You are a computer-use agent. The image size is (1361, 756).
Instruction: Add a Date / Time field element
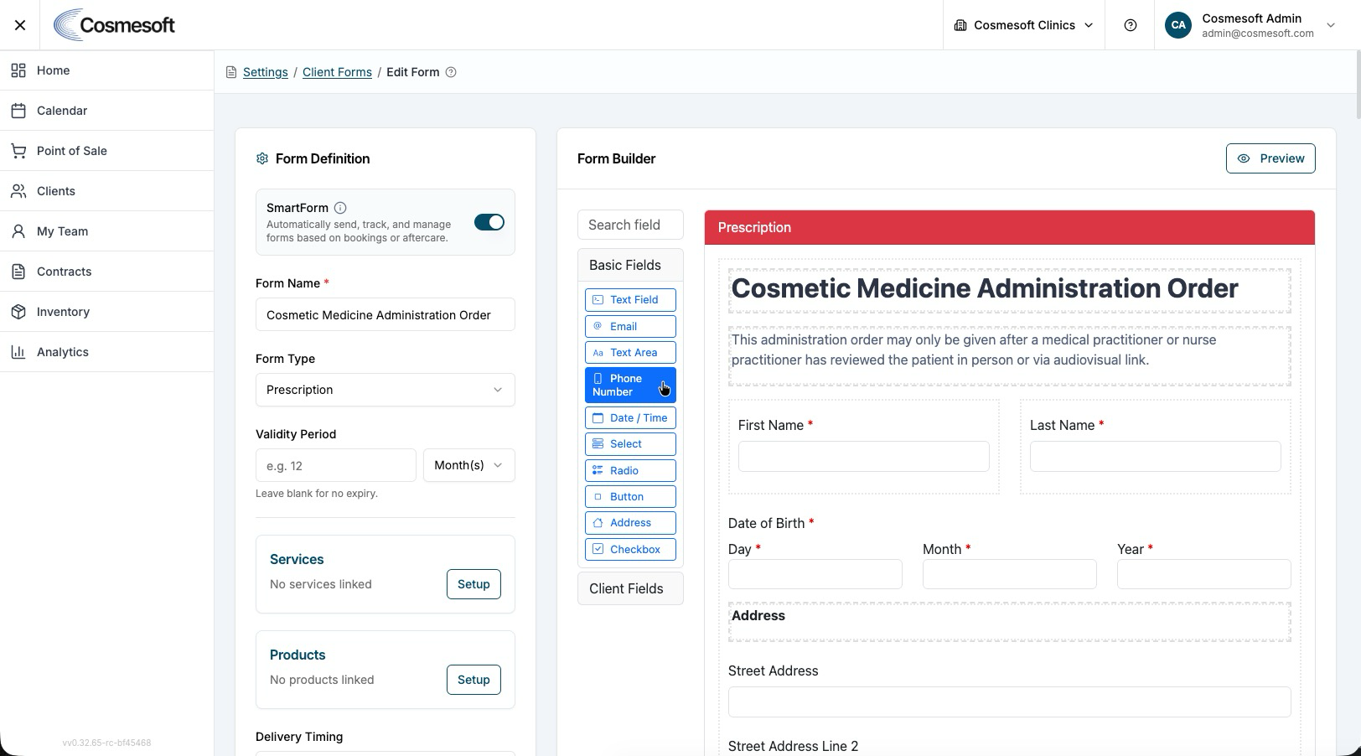click(x=630, y=418)
